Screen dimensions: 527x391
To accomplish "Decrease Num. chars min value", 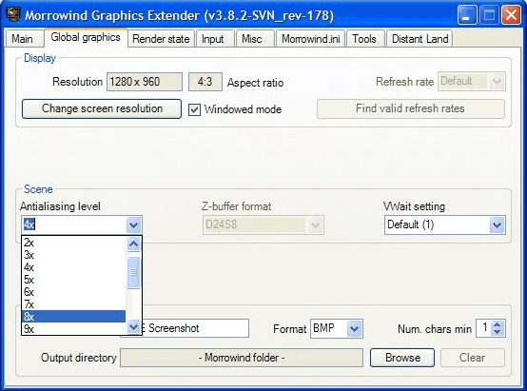I will pyautogui.click(x=498, y=332).
